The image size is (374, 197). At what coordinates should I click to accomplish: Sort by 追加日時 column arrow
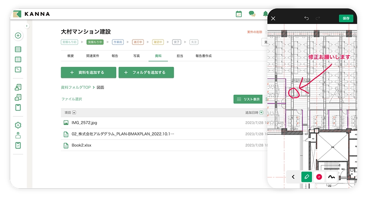[261, 113]
